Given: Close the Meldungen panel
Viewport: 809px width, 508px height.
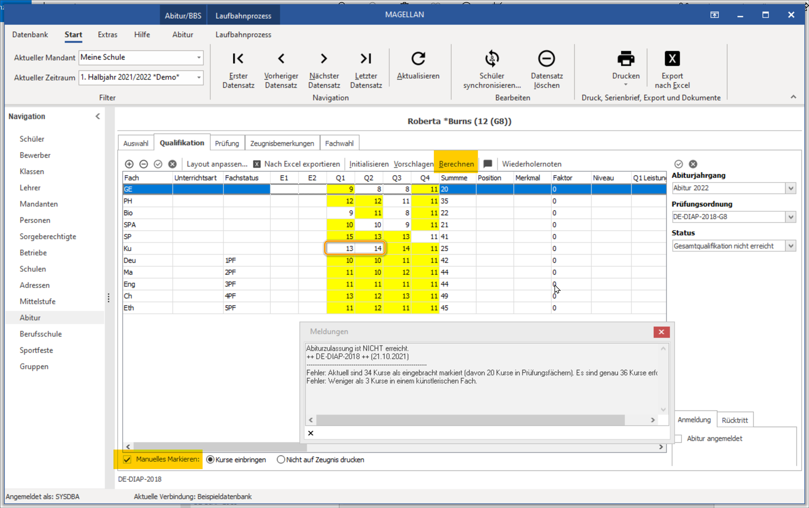Looking at the screenshot, I should (x=661, y=332).
